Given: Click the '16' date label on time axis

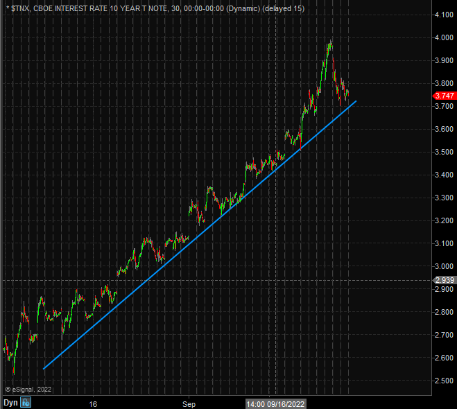Looking at the screenshot, I should point(93,404).
